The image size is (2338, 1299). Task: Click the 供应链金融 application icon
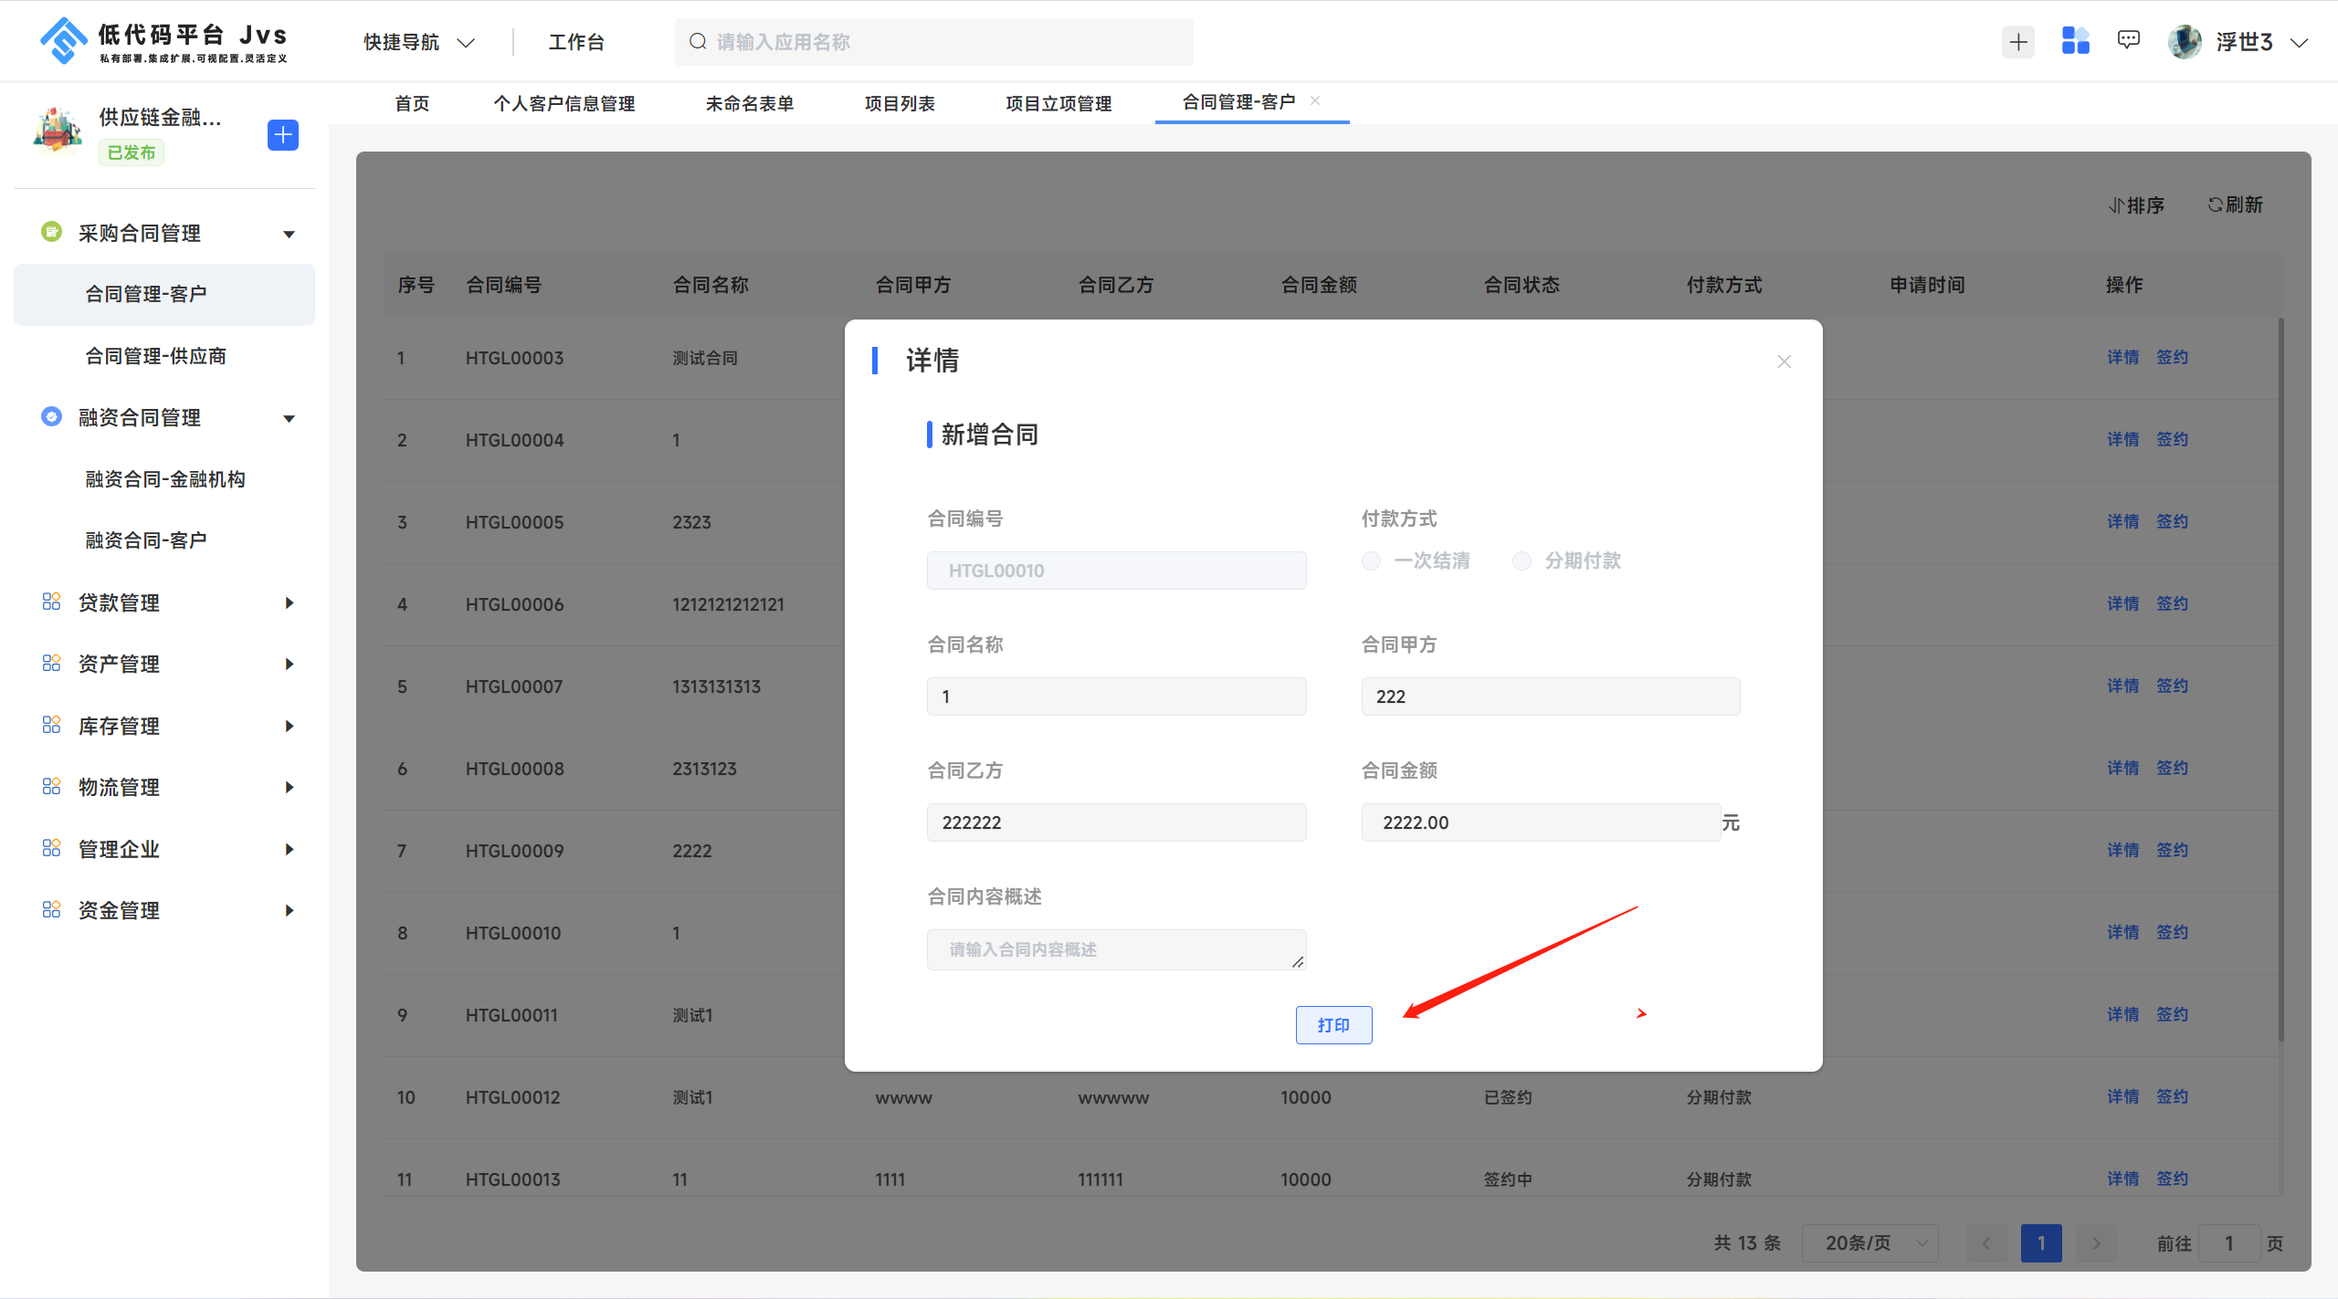click(x=57, y=131)
